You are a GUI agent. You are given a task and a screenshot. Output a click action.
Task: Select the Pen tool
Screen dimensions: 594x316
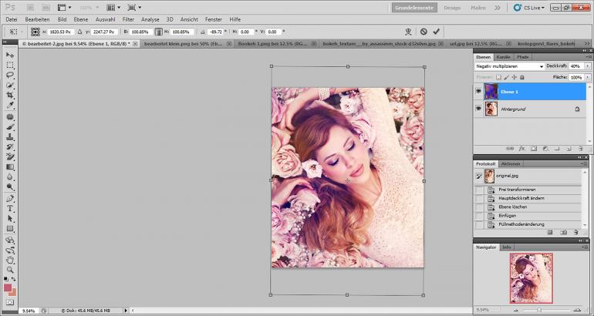10,198
